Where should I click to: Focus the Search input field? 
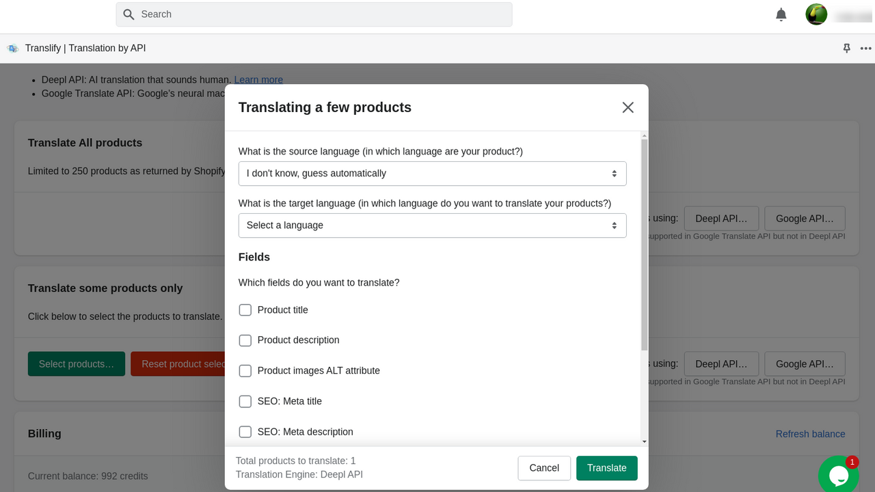pos(314,14)
